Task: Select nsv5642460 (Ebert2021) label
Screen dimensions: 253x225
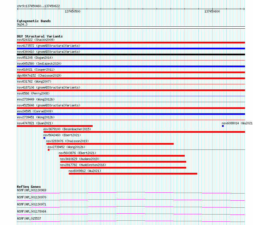Action: pos(62,135)
